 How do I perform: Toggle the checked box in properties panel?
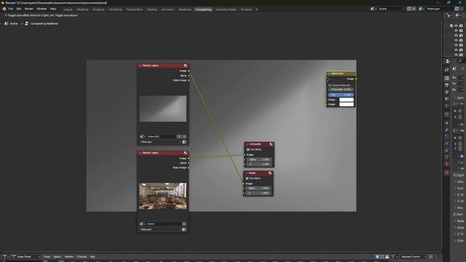pos(462,156)
